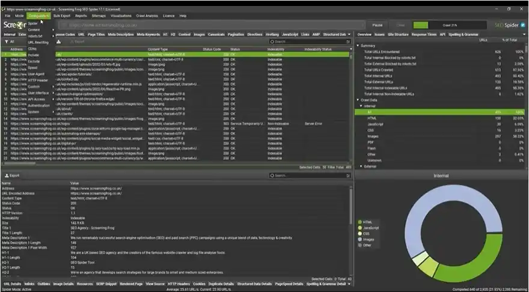Switch to the Inlinks bottom tab
The width and height of the screenshot is (529, 292).
29,284
